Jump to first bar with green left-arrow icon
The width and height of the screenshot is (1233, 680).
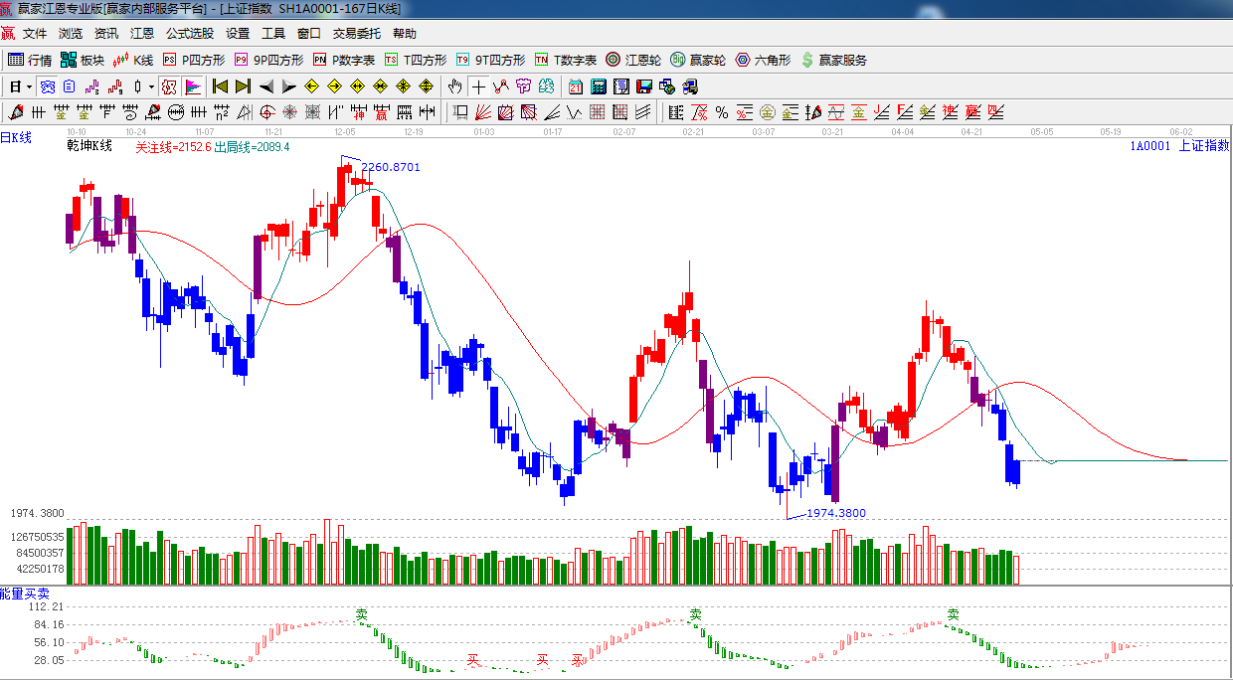click(220, 86)
